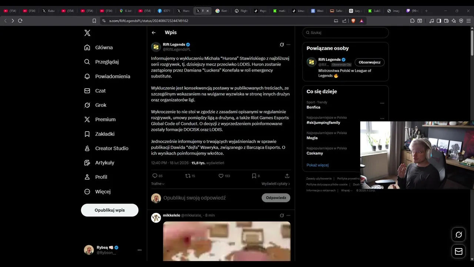Expand the Więcej menu
474x267 pixels.
(97, 192)
